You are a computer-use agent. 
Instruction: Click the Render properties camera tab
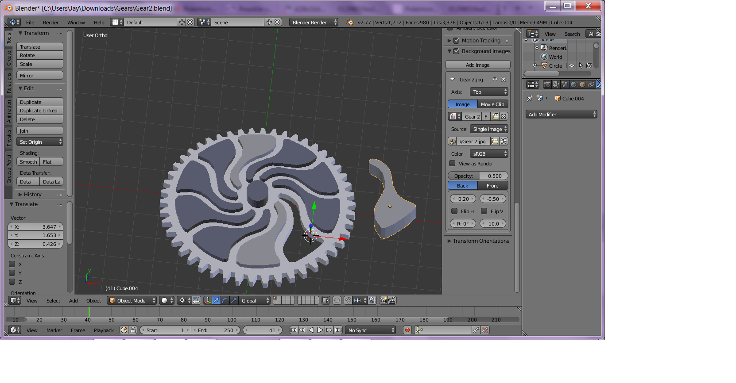pyautogui.click(x=547, y=84)
